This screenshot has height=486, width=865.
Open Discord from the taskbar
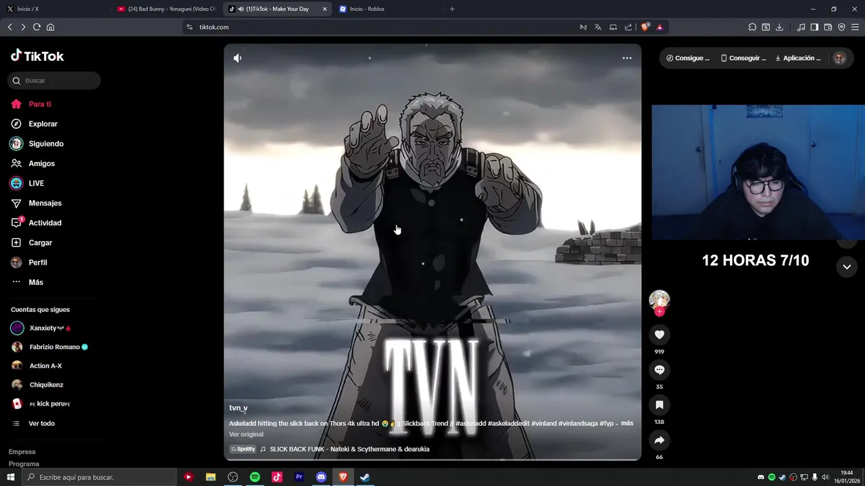321,477
